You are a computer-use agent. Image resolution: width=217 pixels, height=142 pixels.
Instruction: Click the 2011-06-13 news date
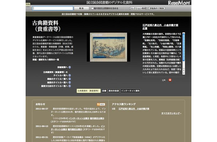point(42,126)
